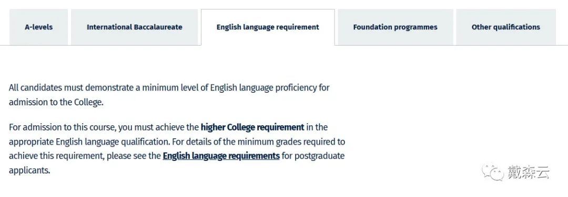
Task: Click the sentence starting 'All candidates must demonstrate'
Action: coord(169,87)
